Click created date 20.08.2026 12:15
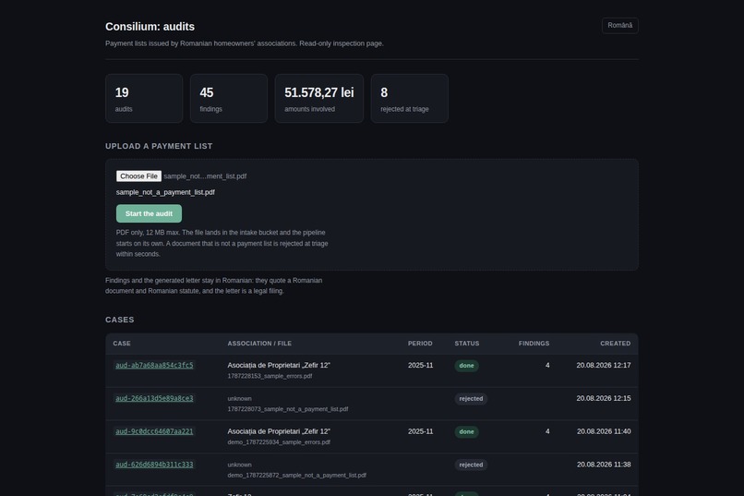 (604, 399)
